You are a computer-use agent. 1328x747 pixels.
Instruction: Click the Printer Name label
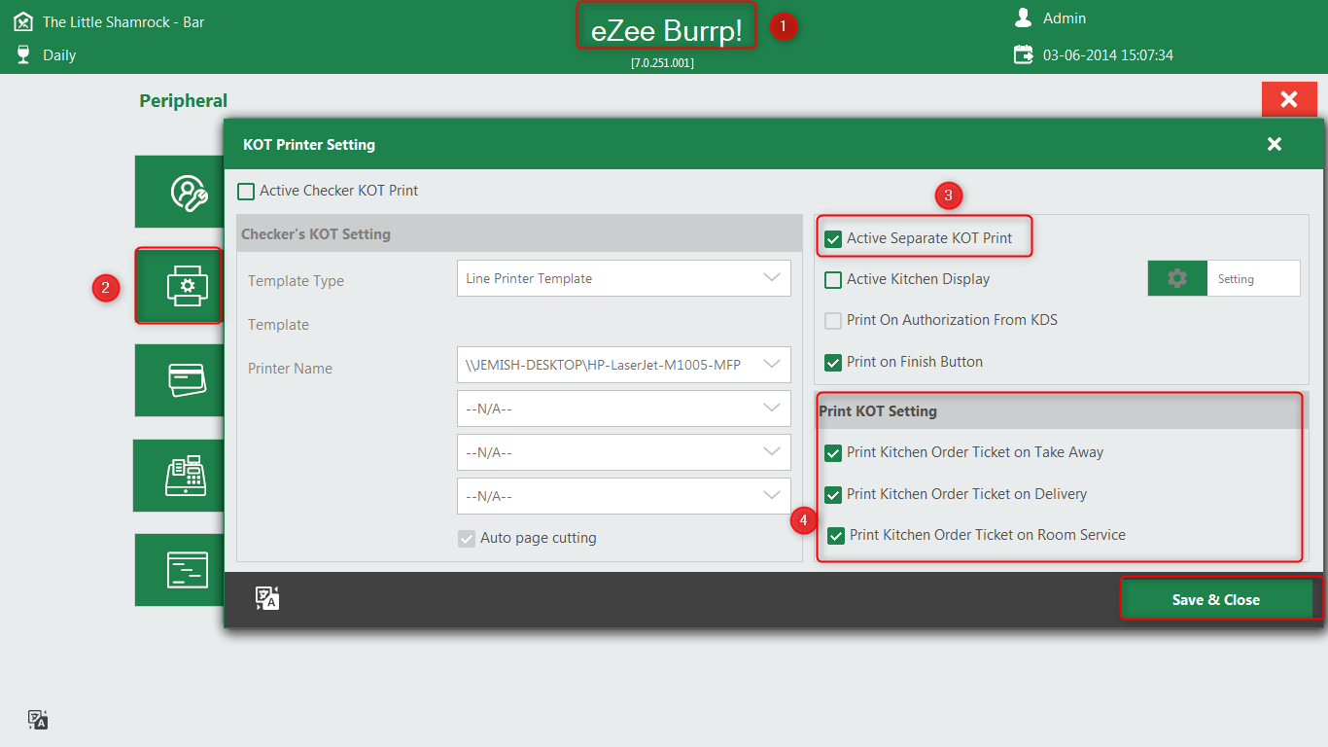(x=290, y=369)
